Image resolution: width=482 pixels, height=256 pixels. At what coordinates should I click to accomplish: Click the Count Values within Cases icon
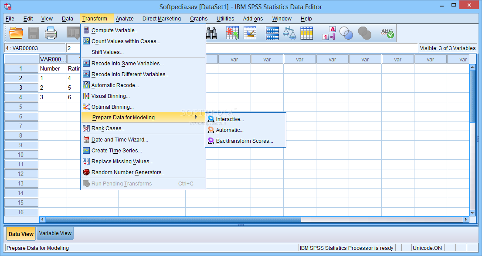click(x=86, y=41)
